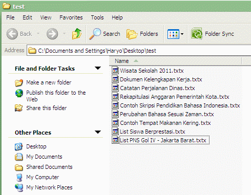Open My Network Places link

tap(49, 187)
